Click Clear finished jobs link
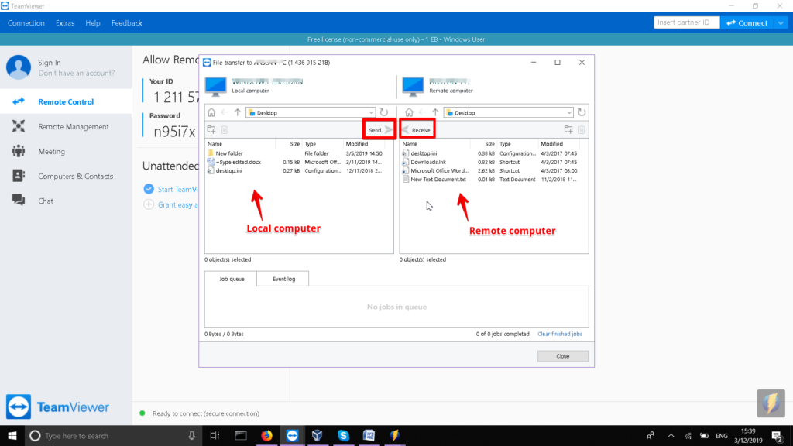 tap(559, 334)
